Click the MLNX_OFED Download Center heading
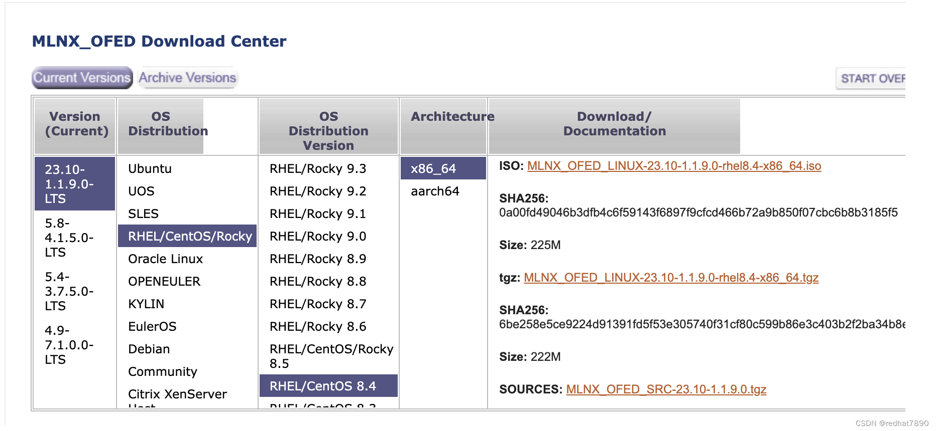This screenshot has width=936, height=431. click(159, 41)
